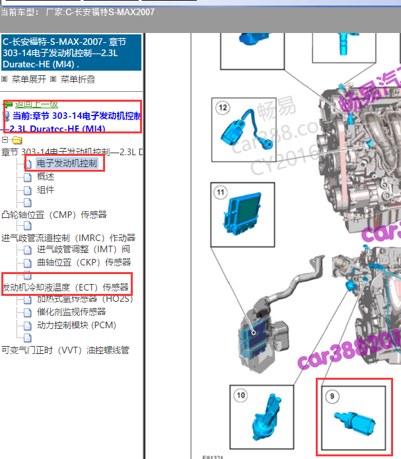Open 进气歧管流道控制（IMRC）作动器 entry

[68, 238]
